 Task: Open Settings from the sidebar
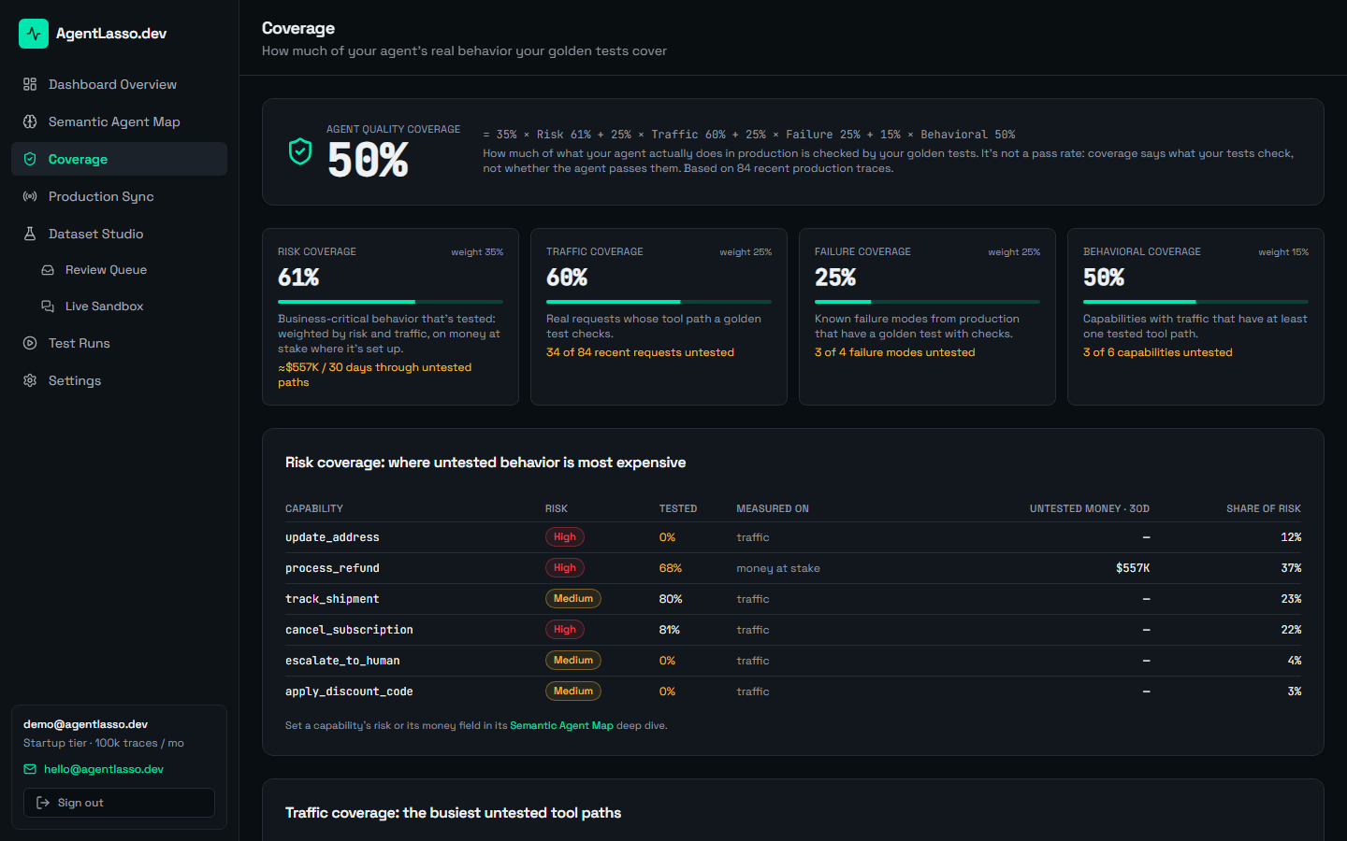[119, 380]
